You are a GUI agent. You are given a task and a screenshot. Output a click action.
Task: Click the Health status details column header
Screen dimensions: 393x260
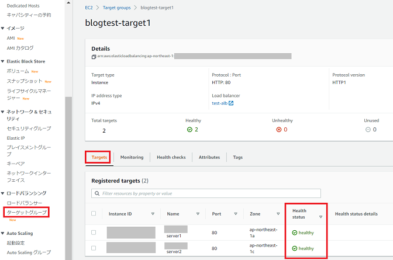(356, 214)
